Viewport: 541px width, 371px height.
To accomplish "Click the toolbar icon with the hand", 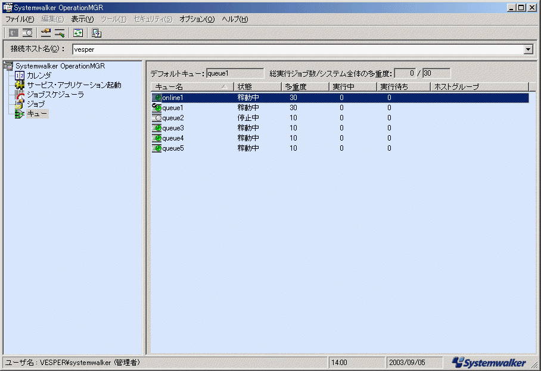I will (45, 33).
